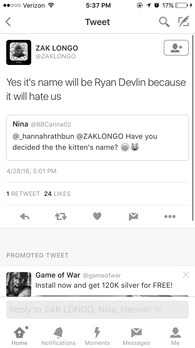
Task: Go to the Me profile tab
Action: click(x=175, y=336)
